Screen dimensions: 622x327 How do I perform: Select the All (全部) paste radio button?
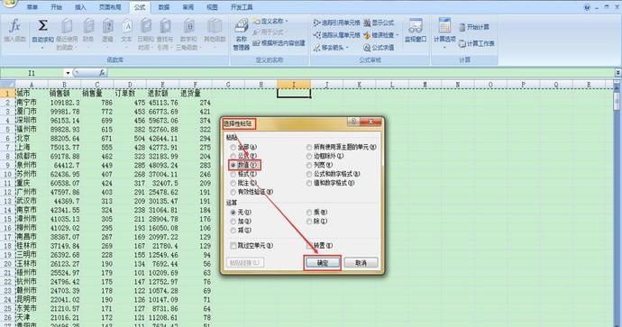tap(233, 147)
